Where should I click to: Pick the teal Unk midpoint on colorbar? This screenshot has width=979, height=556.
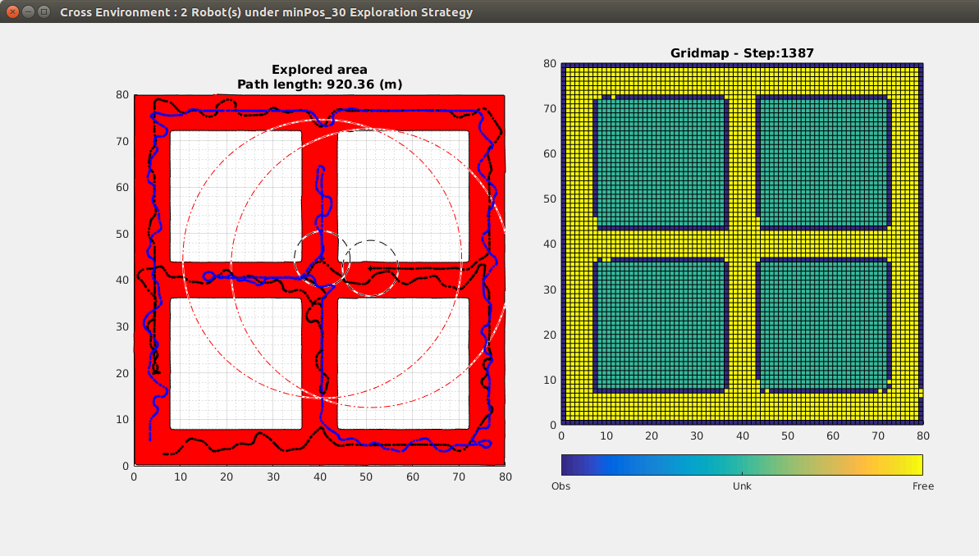coord(742,465)
